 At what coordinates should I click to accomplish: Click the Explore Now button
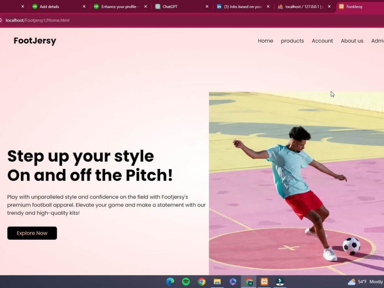click(x=32, y=233)
